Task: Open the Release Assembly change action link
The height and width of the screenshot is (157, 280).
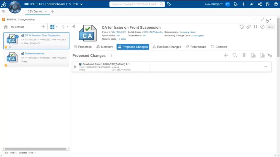Action: (34, 53)
